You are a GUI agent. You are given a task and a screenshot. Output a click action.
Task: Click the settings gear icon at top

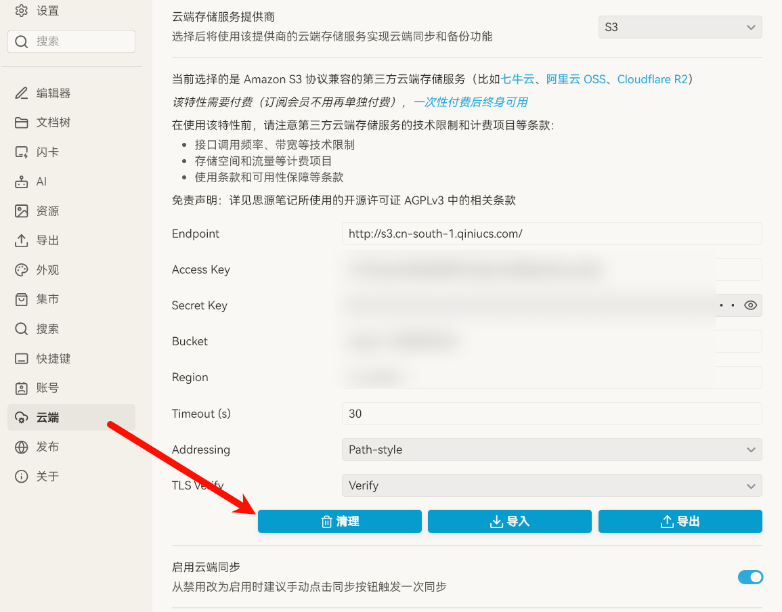(22, 10)
